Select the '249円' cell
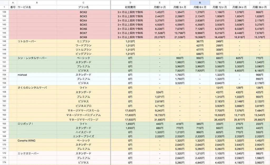Image resolution: width=270 pixels, height=165 pixels. point(220,41)
